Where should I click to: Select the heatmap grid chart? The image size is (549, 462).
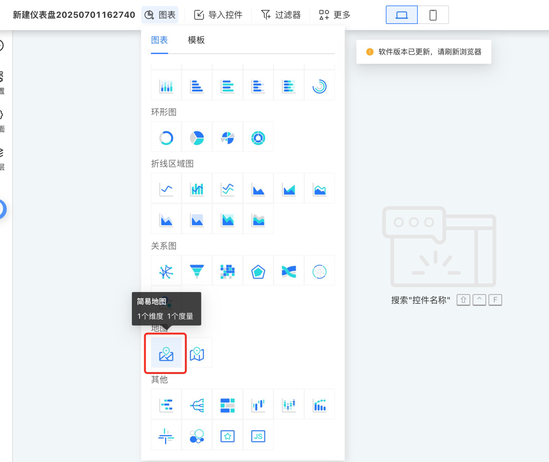coord(228,271)
